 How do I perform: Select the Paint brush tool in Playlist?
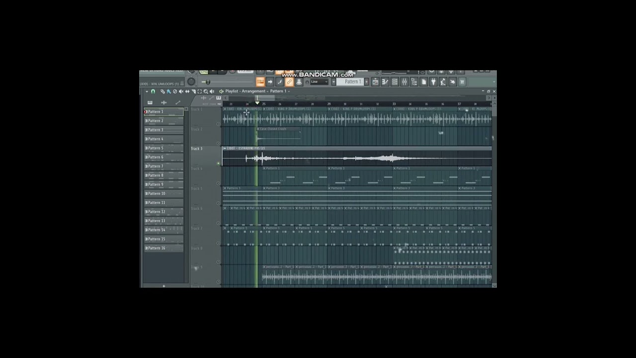(x=168, y=91)
